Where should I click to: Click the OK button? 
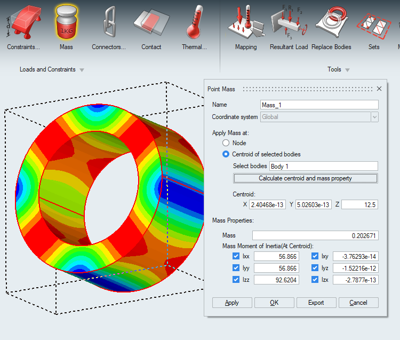click(x=274, y=303)
